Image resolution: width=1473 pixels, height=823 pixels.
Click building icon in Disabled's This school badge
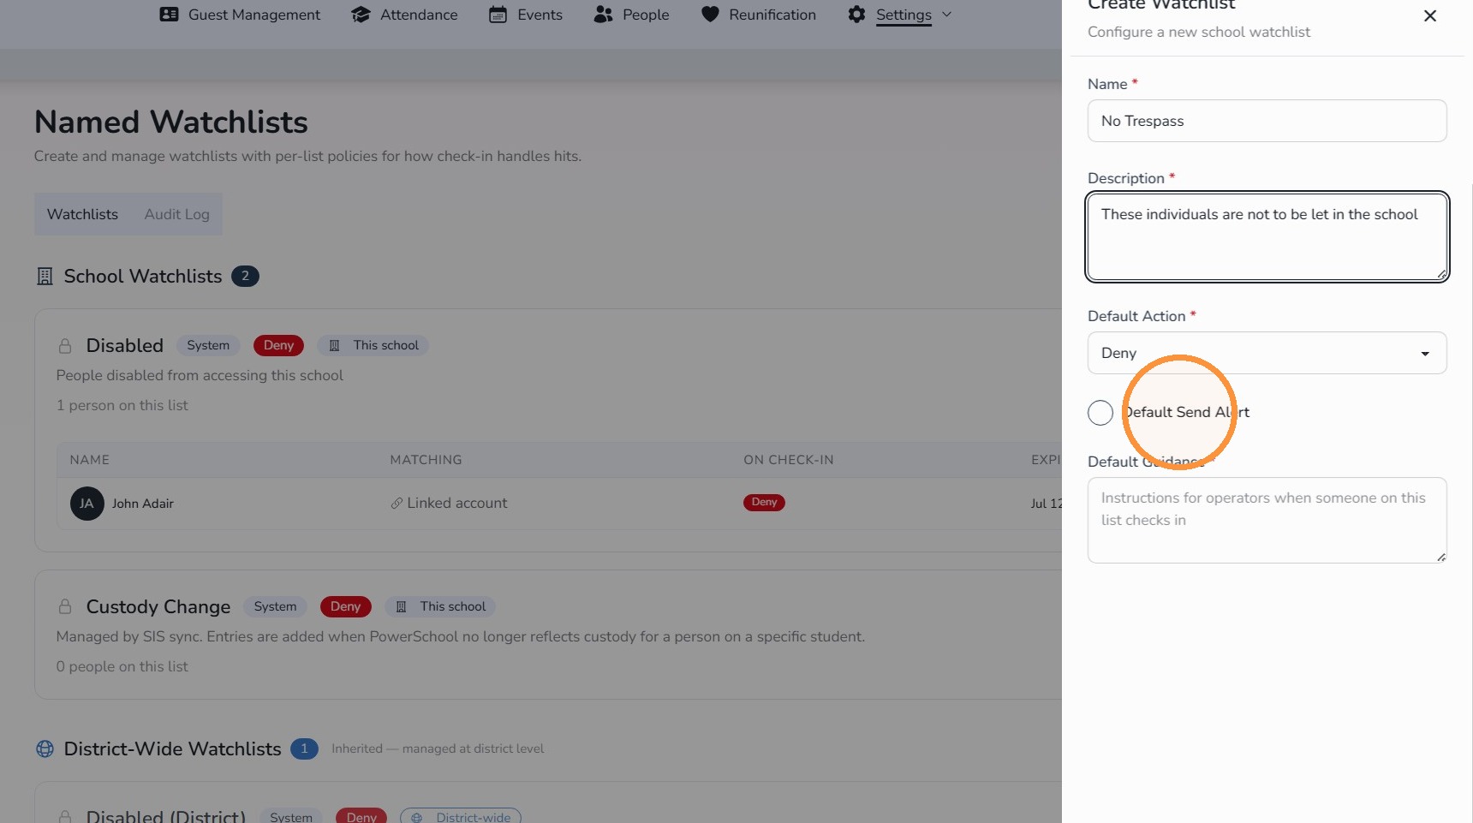pos(335,346)
